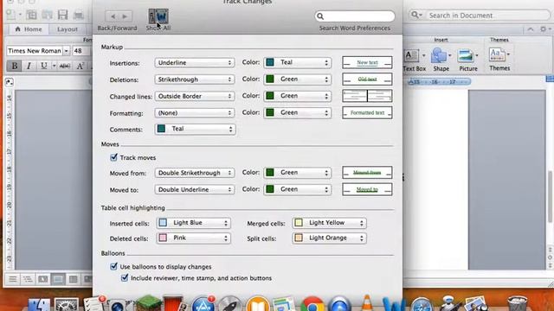The width and height of the screenshot is (554, 311).
Task: Open Insertions style dropdown showing Underline
Action: pos(195,63)
